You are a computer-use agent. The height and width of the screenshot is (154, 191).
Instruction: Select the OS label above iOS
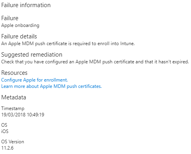[4, 125]
